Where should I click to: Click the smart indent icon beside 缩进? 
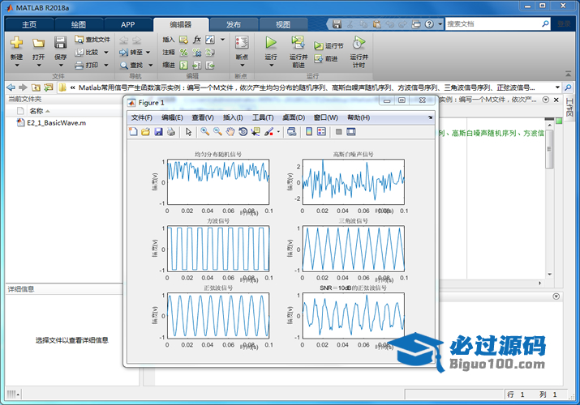pyautogui.click(x=183, y=66)
